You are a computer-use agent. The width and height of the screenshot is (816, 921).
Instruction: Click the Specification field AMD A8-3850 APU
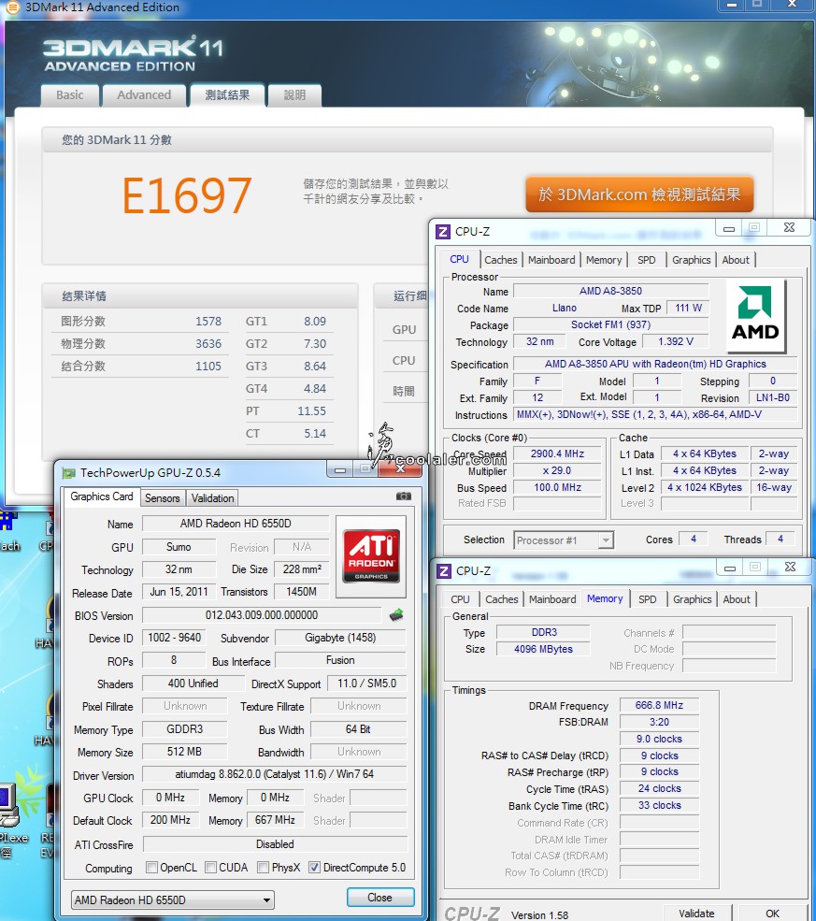(x=655, y=364)
